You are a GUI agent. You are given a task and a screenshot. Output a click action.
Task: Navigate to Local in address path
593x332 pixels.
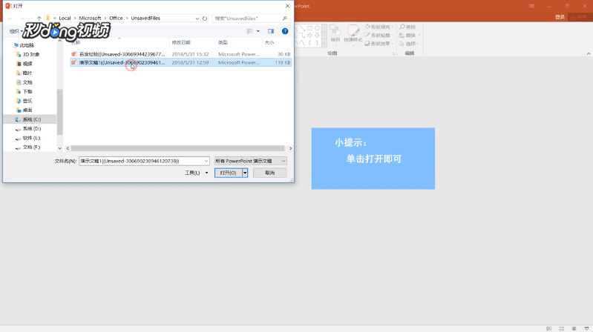65,18
